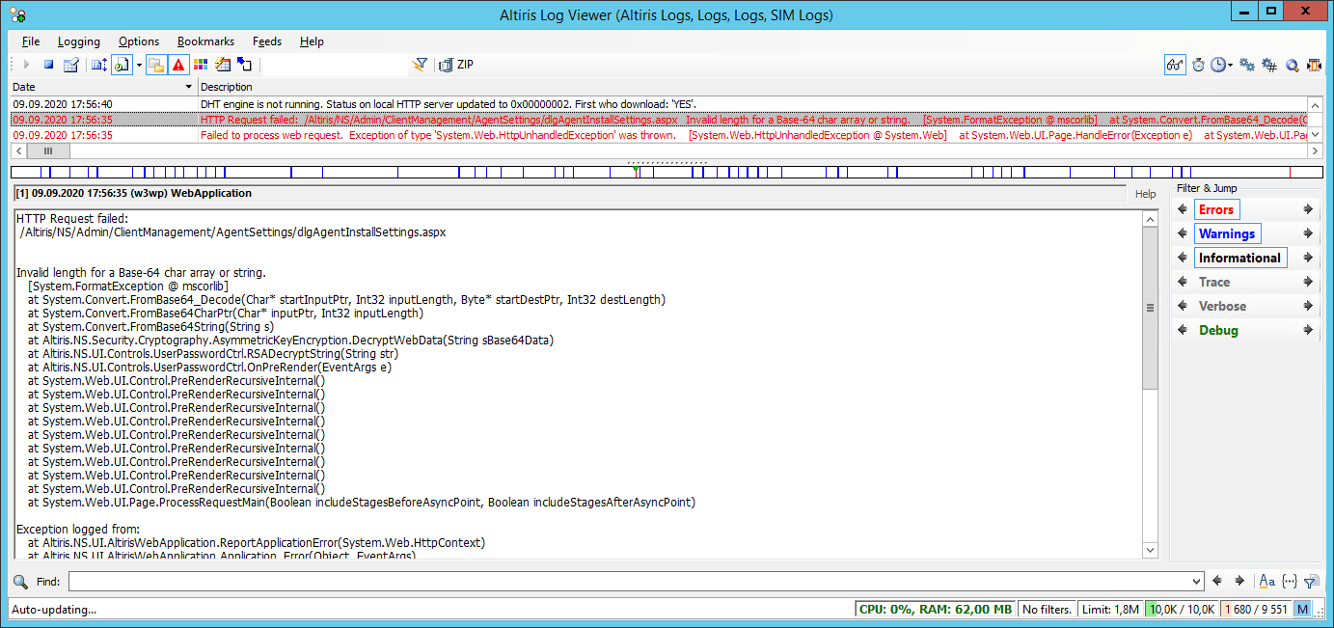Jump to previous Trace entry arrow
The width and height of the screenshot is (1334, 628).
(x=1182, y=282)
